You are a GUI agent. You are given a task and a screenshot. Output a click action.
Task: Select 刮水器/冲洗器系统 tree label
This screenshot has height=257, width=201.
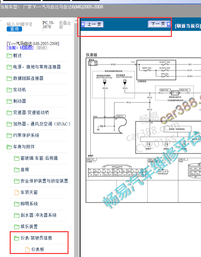click(38, 215)
